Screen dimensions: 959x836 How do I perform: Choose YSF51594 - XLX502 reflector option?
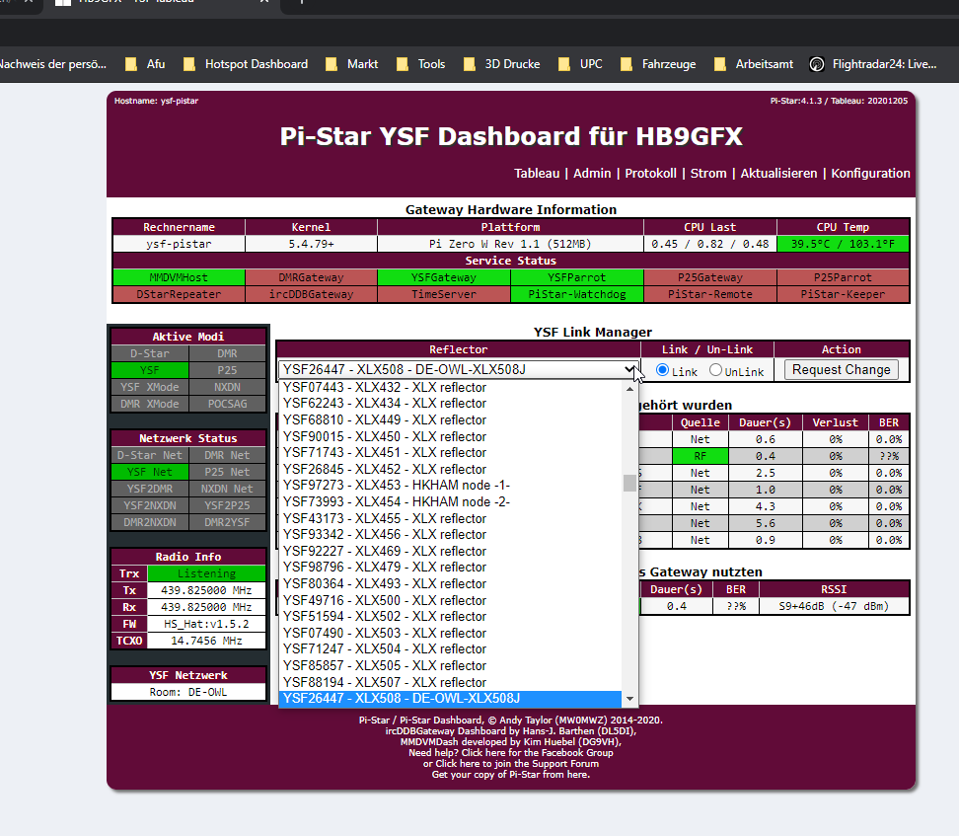(x=450, y=616)
